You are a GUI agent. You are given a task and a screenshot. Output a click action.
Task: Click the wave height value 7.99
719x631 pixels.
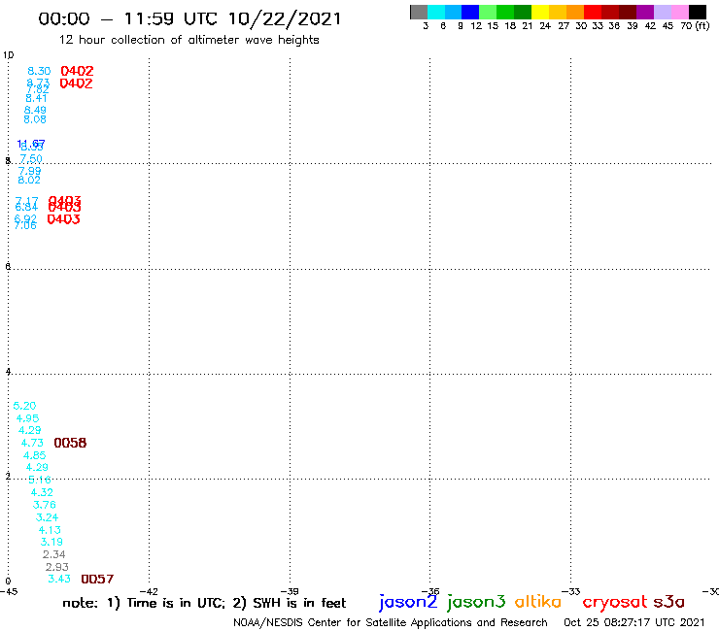click(x=29, y=171)
